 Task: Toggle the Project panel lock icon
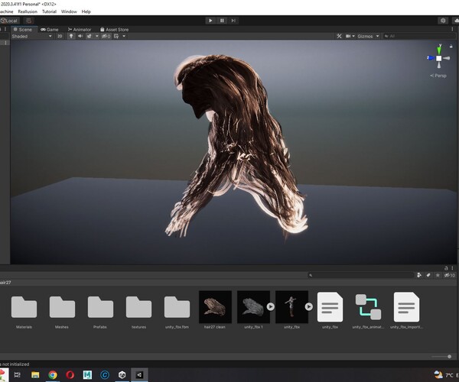pyautogui.click(x=446, y=268)
